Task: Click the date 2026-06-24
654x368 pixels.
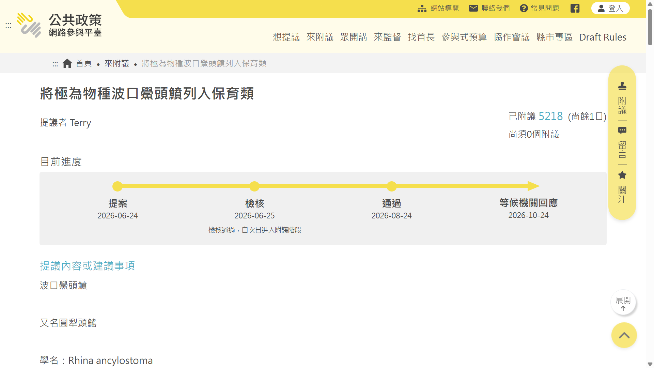Action: click(118, 216)
